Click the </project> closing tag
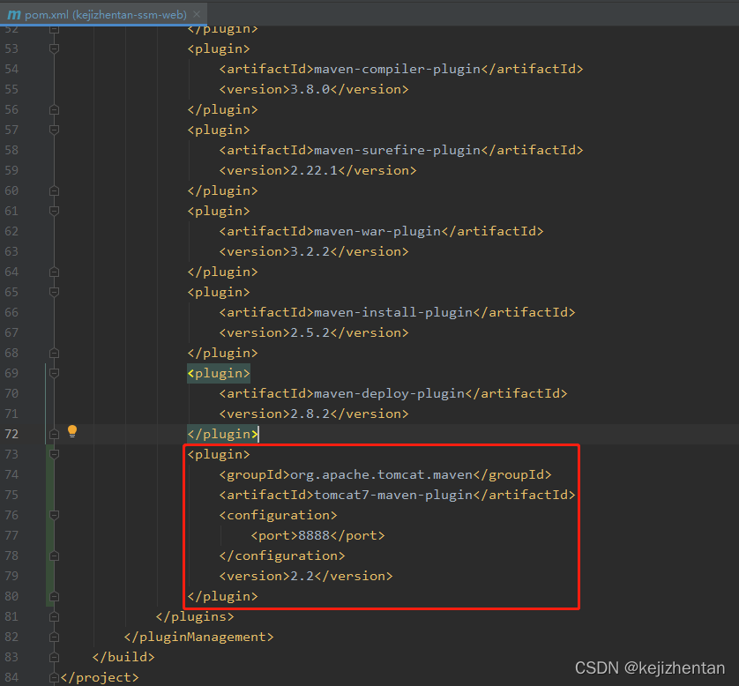The width and height of the screenshot is (739, 686). point(100,677)
